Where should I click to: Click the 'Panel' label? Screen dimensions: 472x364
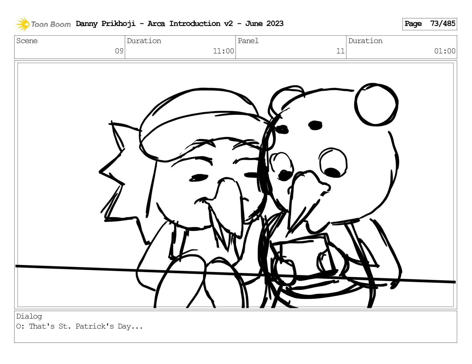pos(248,41)
